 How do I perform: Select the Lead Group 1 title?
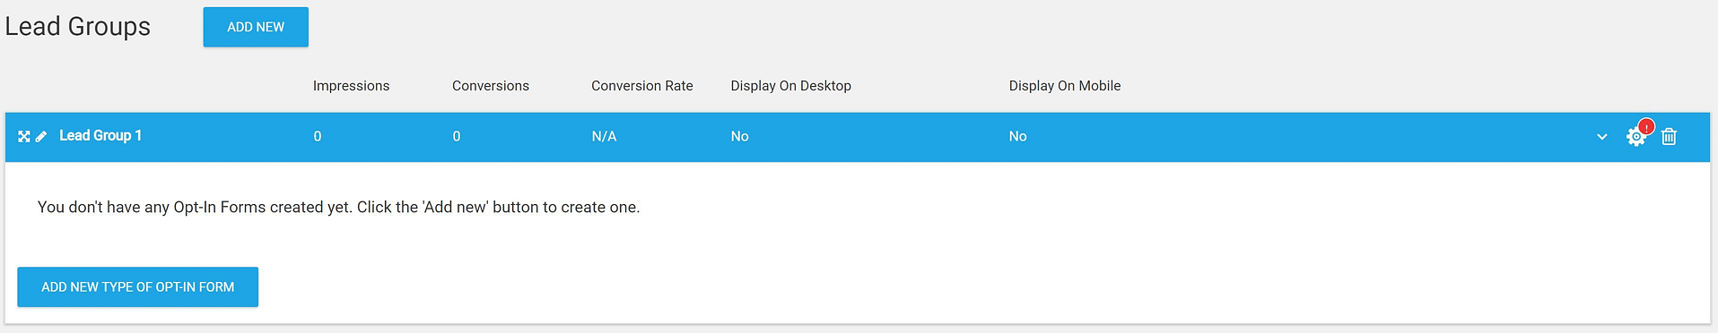[100, 135]
